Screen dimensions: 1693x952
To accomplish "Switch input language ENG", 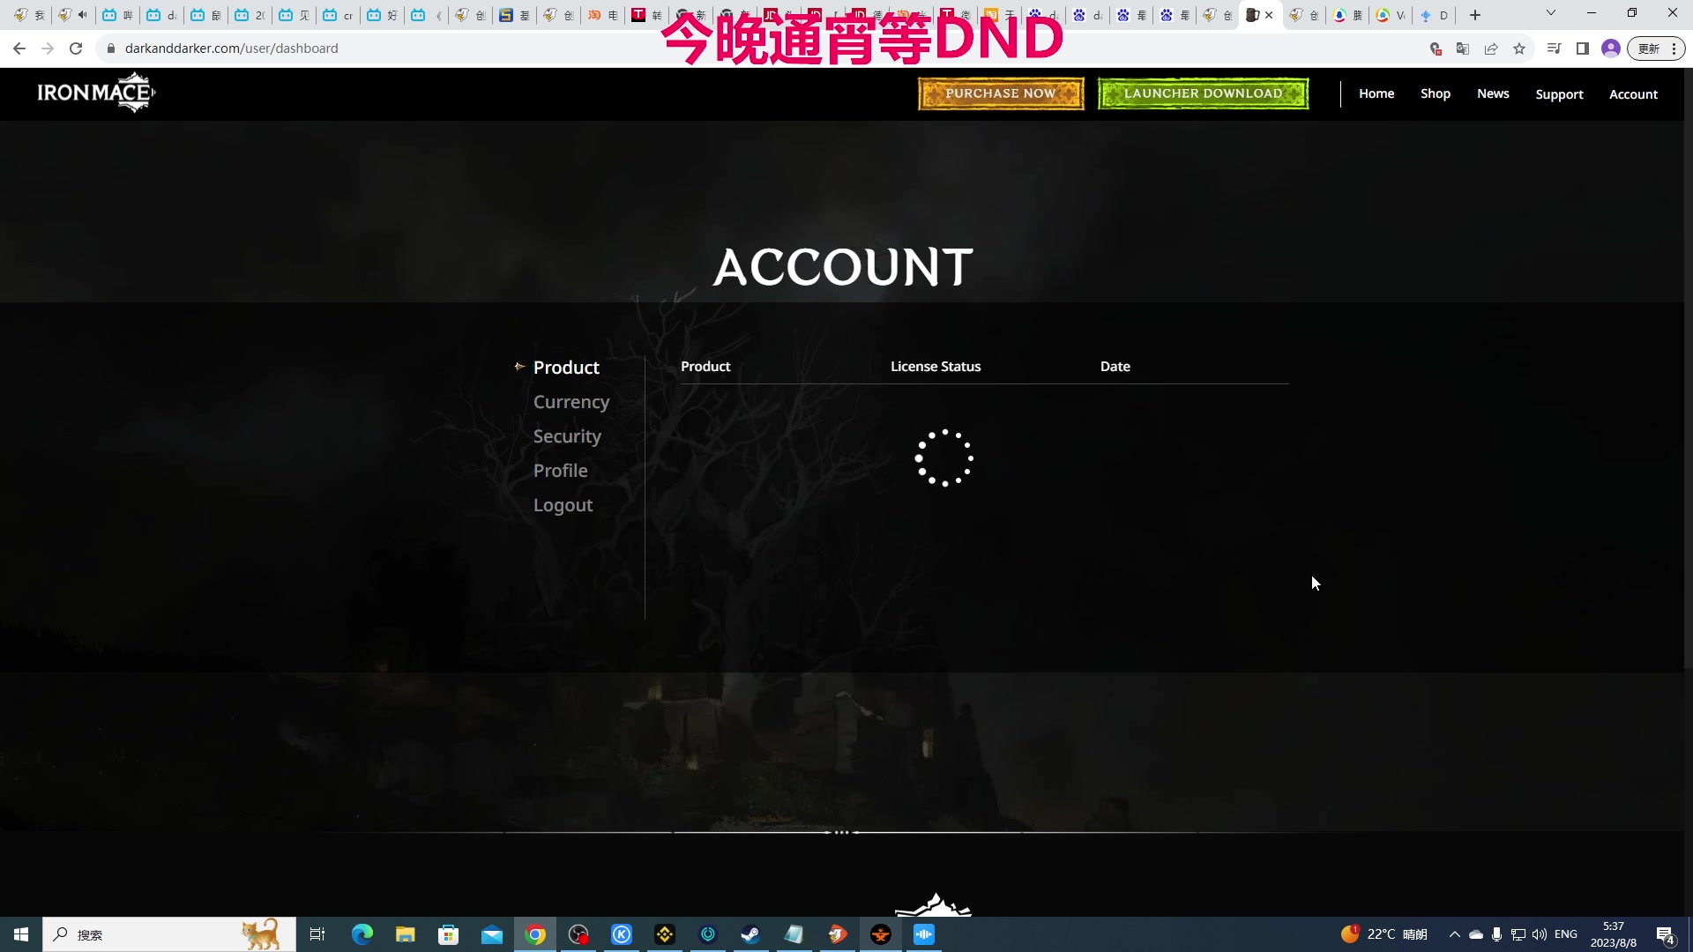I will point(1566,934).
